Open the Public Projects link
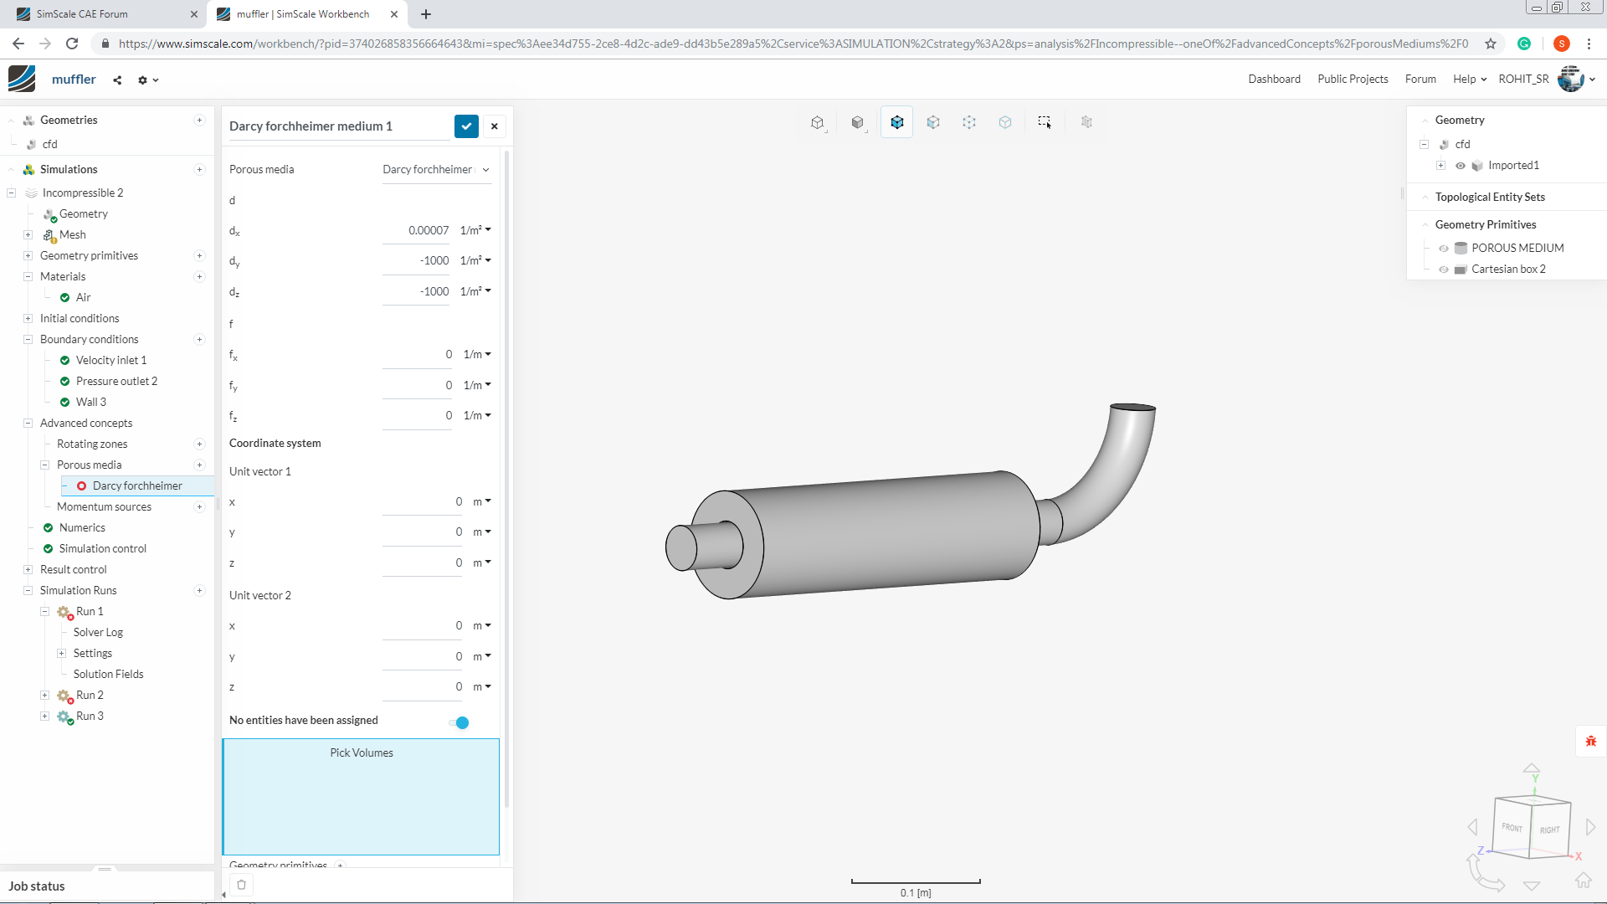Image resolution: width=1607 pixels, height=904 pixels. (1353, 80)
